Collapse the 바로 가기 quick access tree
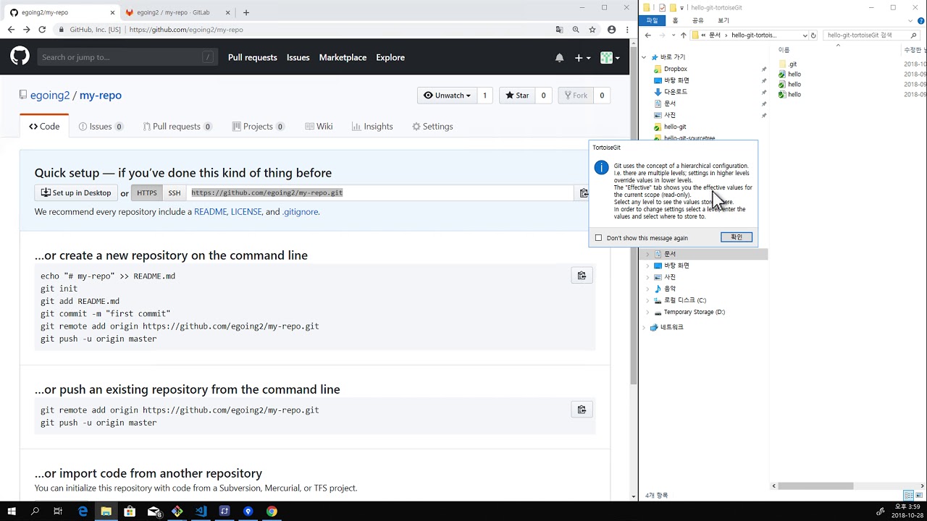927x521 pixels. (644, 57)
